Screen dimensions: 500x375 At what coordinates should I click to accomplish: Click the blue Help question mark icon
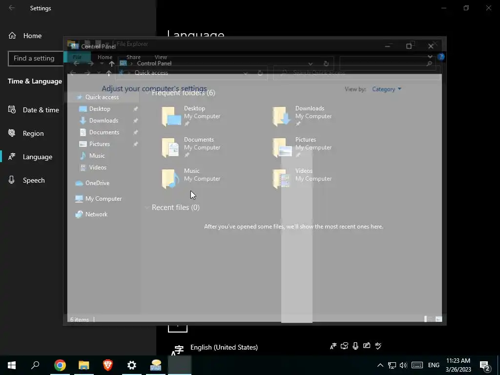[x=441, y=57]
